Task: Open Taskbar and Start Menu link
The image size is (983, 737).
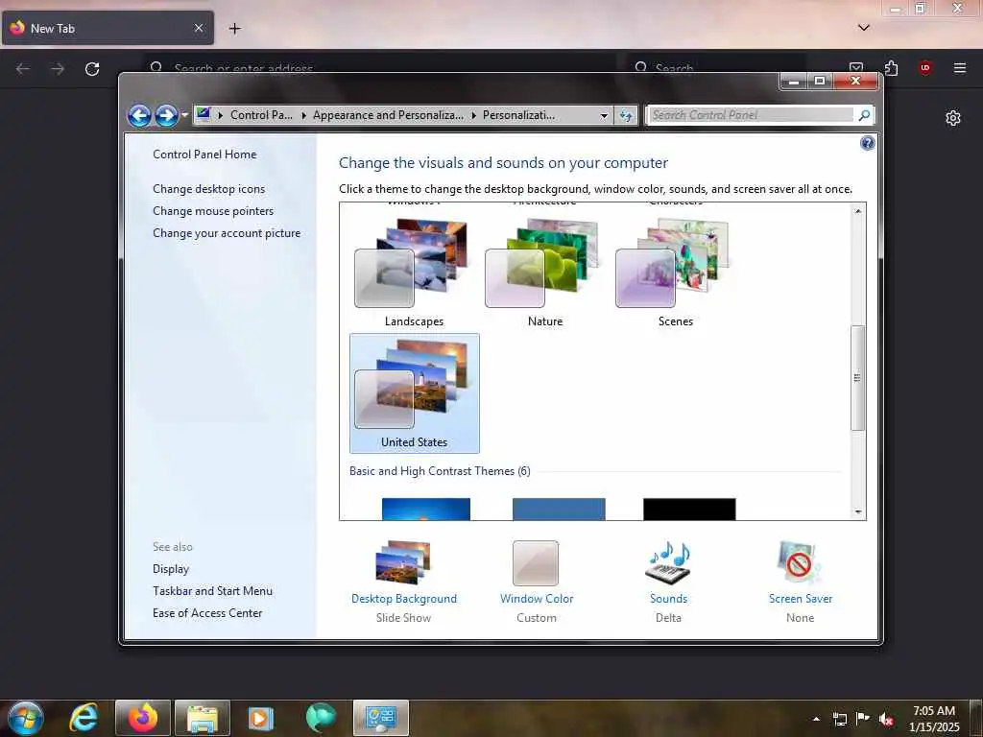Action: 212,591
